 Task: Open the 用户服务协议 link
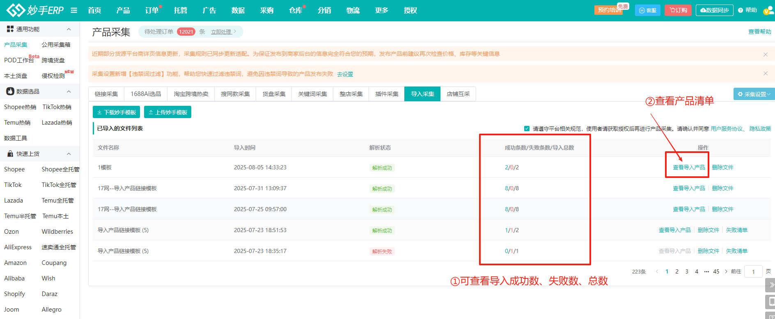pos(727,129)
